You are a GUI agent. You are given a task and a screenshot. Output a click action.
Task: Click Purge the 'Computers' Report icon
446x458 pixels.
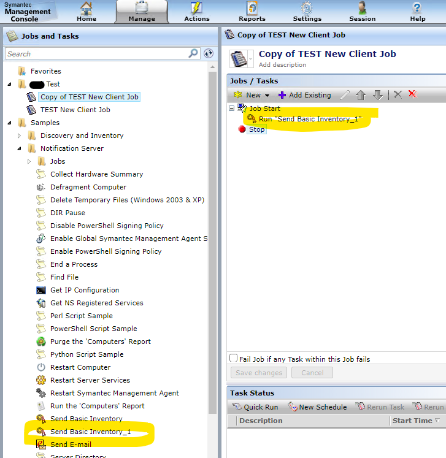41,342
